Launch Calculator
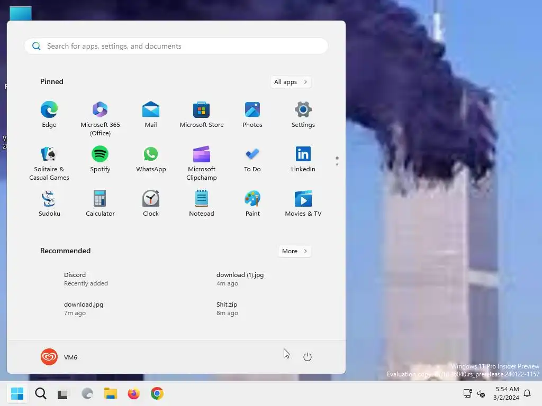542x406 pixels. coord(100,204)
